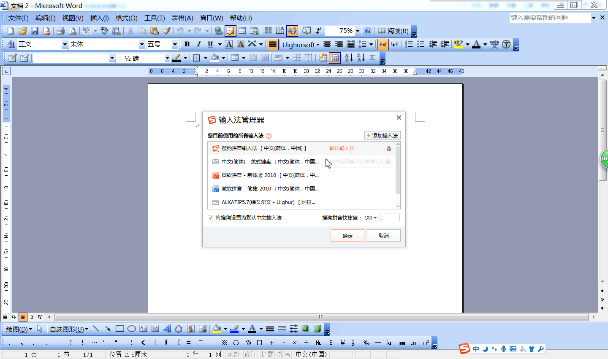Viewport: 608px width, 359px height.
Task: Click the 添加输入法 button
Action: coord(383,135)
